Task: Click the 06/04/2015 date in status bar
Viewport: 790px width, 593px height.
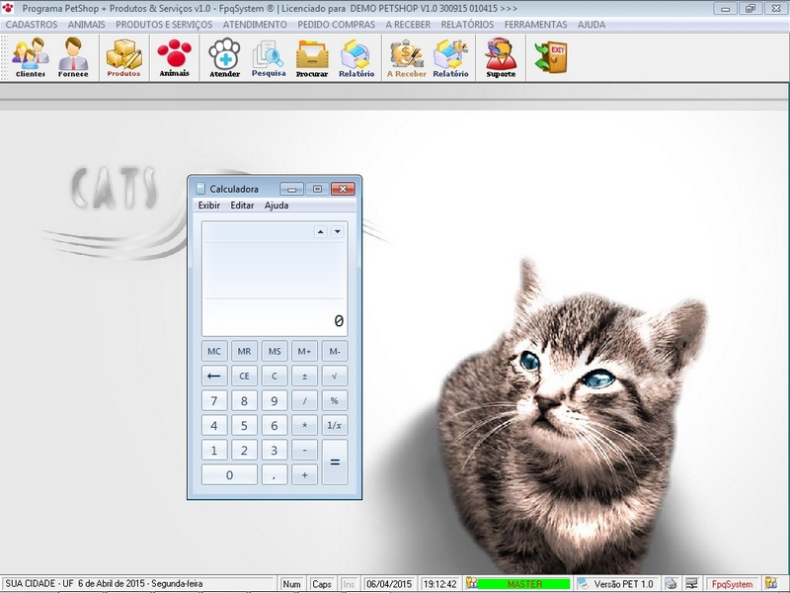Action: (x=389, y=584)
